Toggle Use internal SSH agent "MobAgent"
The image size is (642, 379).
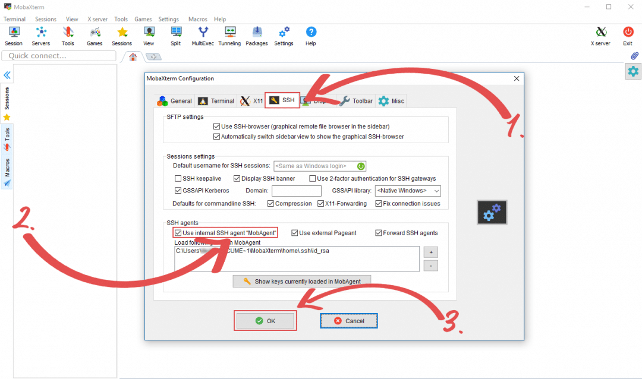point(178,233)
